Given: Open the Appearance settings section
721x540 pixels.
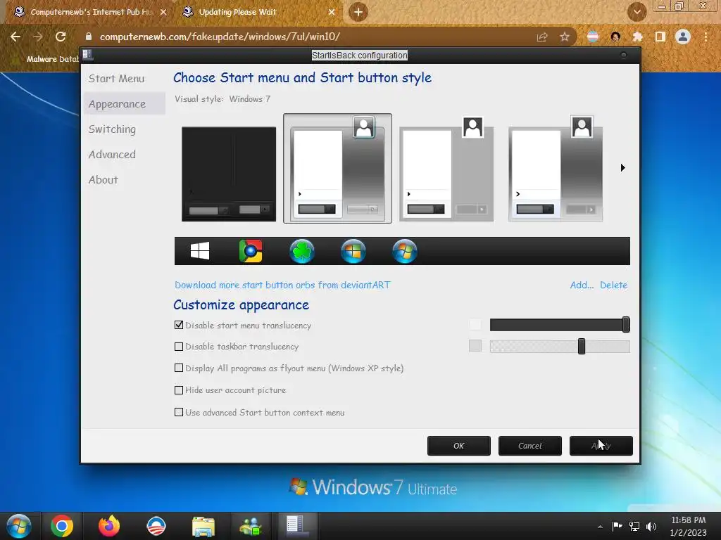Looking at the screenshot, I should [x=124, y=104].
